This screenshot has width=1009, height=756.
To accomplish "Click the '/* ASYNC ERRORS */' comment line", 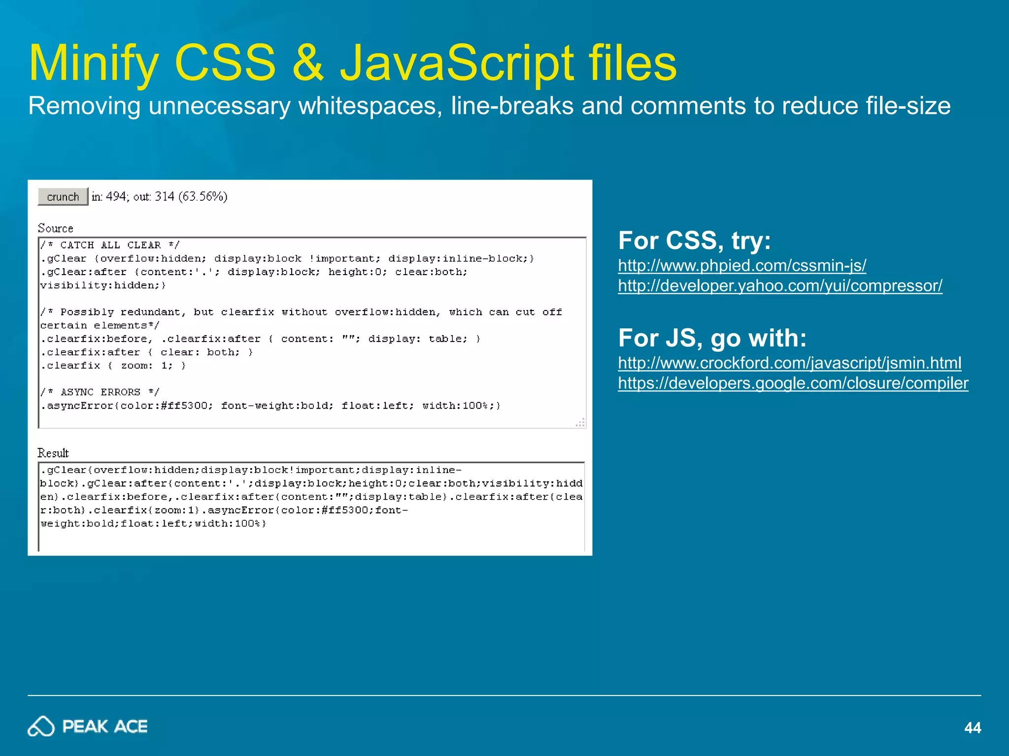I will tap(100, 392).
